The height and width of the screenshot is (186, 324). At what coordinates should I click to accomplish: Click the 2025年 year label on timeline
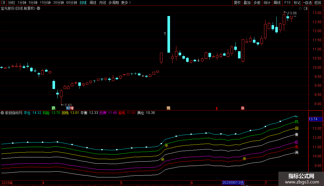7,183
